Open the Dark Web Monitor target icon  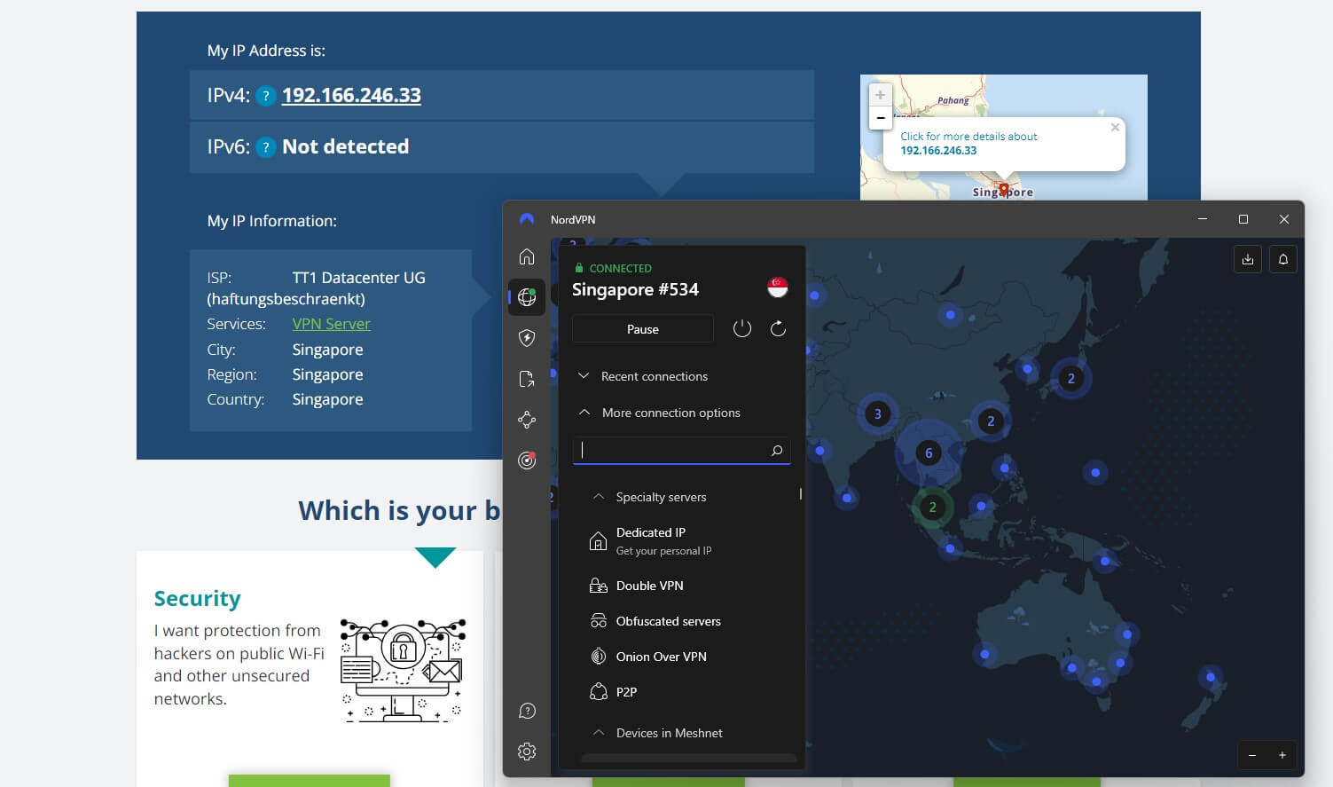tap(527, 460)
